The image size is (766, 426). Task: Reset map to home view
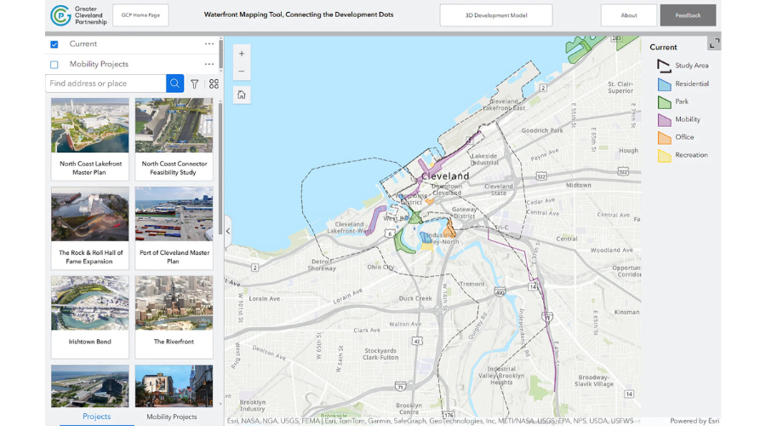[x=242, y=95]
